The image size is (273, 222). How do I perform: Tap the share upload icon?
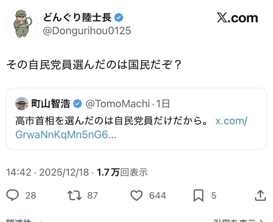(x=260, y=195)
